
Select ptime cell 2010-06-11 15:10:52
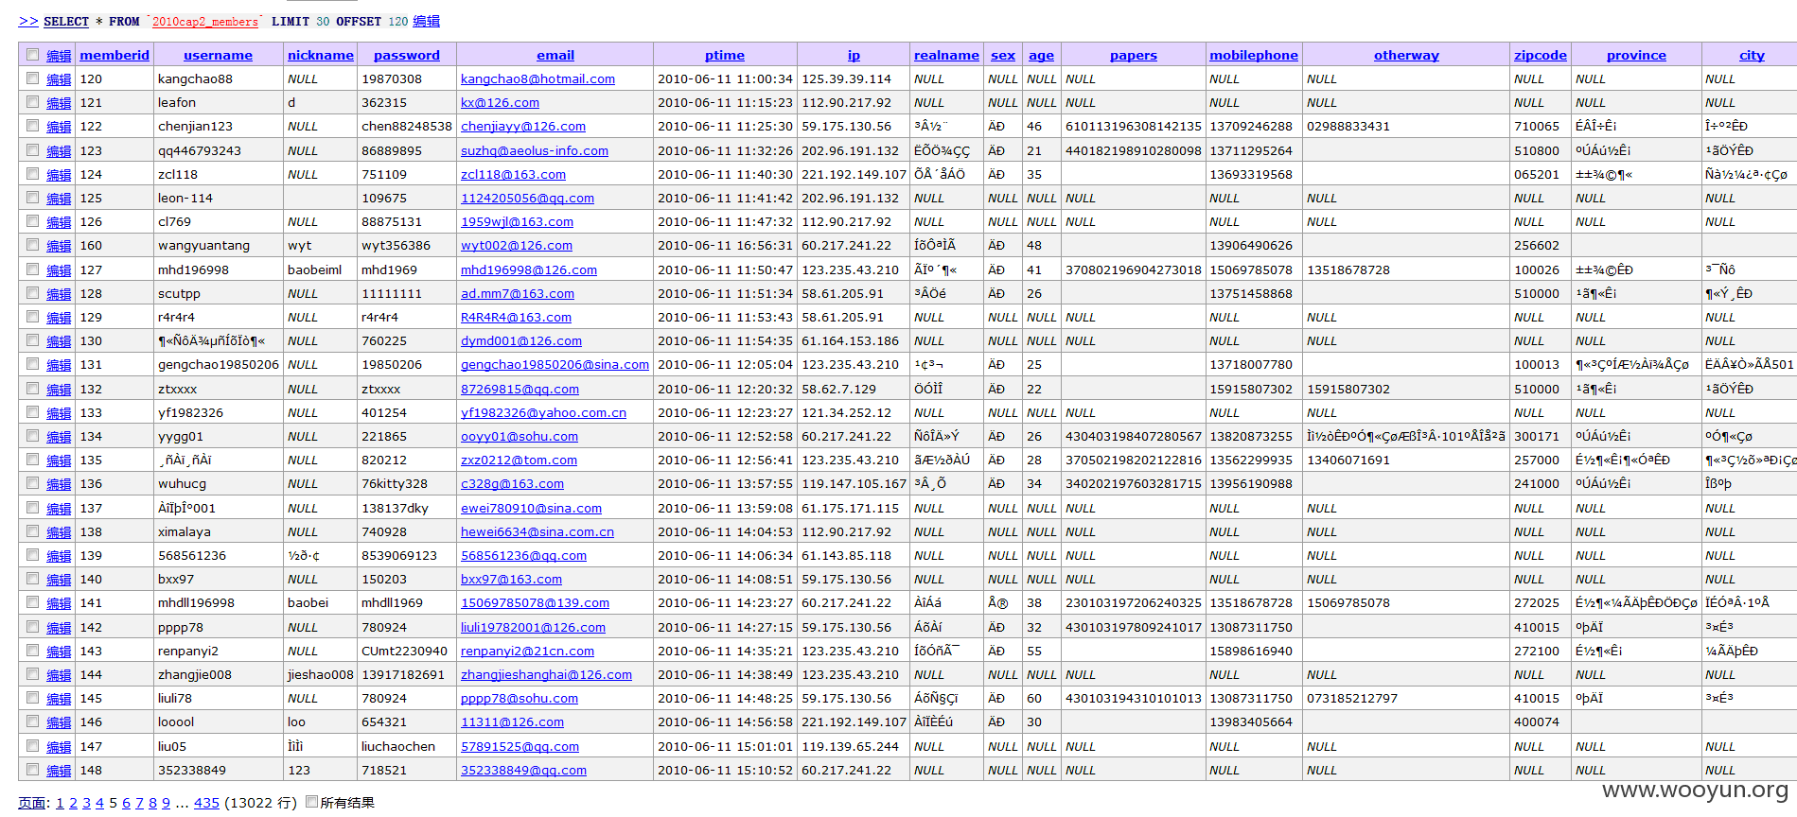(x=725, y=771)
